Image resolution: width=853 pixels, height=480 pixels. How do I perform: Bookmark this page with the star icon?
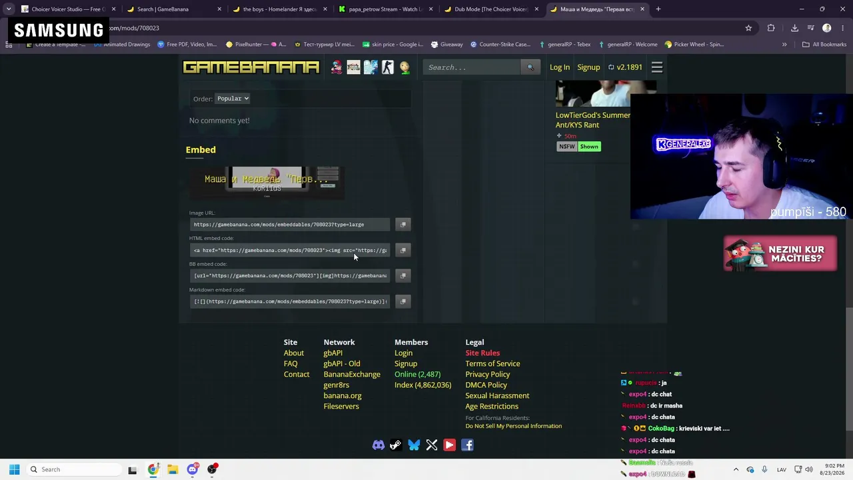748,28
